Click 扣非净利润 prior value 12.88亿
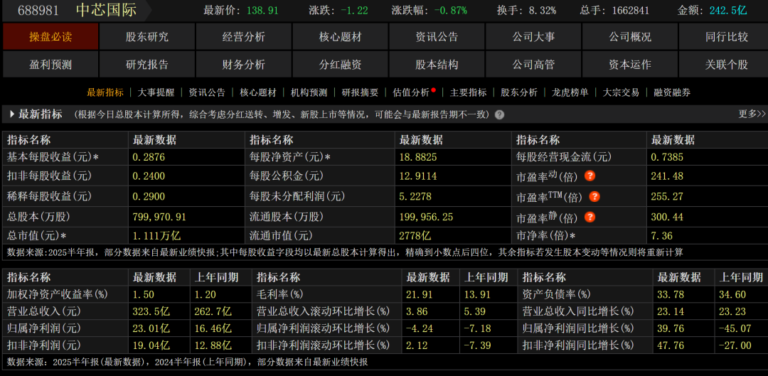Image resolution: width=768 pixels, height=376 pixels. point(213,345)
